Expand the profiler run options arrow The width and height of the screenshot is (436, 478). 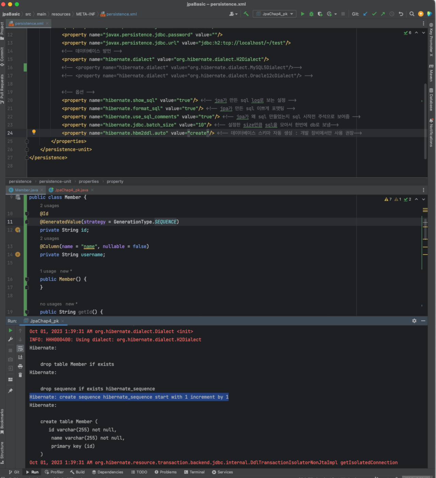(x=336, y=14)
